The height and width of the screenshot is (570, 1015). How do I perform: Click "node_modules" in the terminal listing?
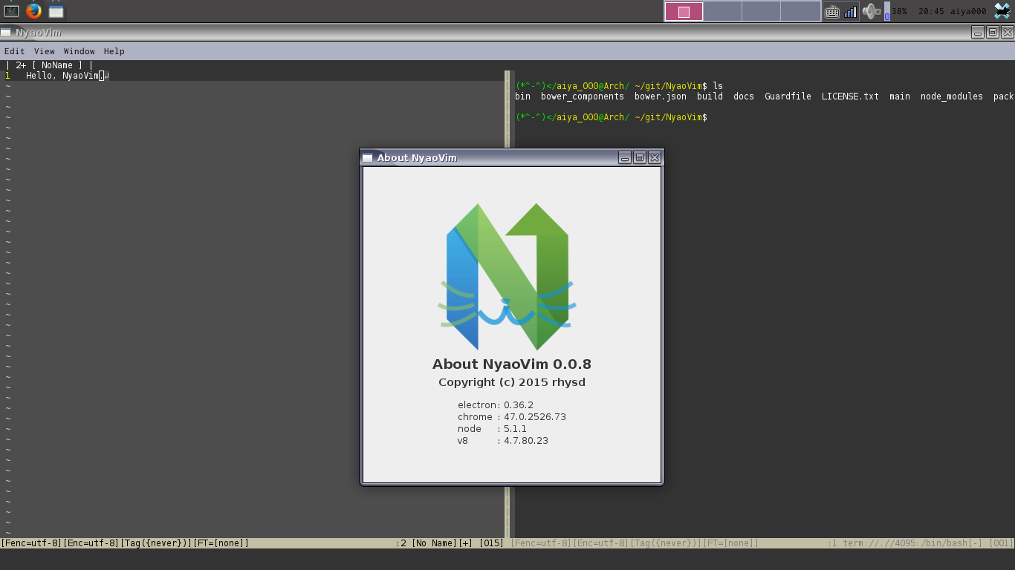pyautogui.click(x=952, y=96)
